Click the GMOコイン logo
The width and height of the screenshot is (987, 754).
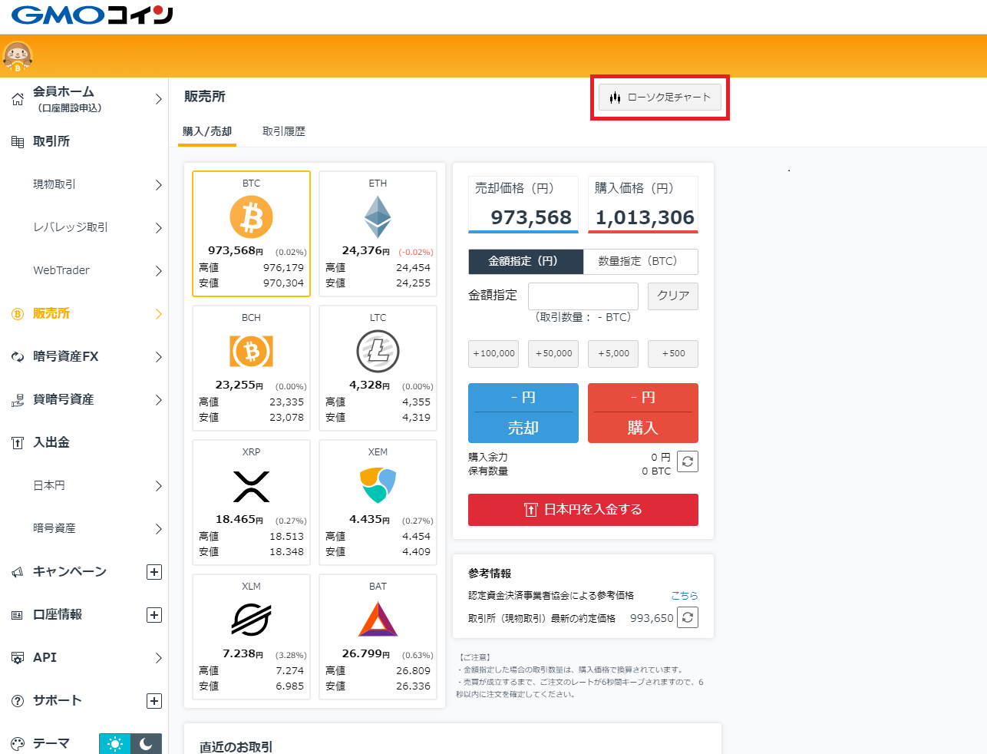pyautogui.click(x=91, y=14)
